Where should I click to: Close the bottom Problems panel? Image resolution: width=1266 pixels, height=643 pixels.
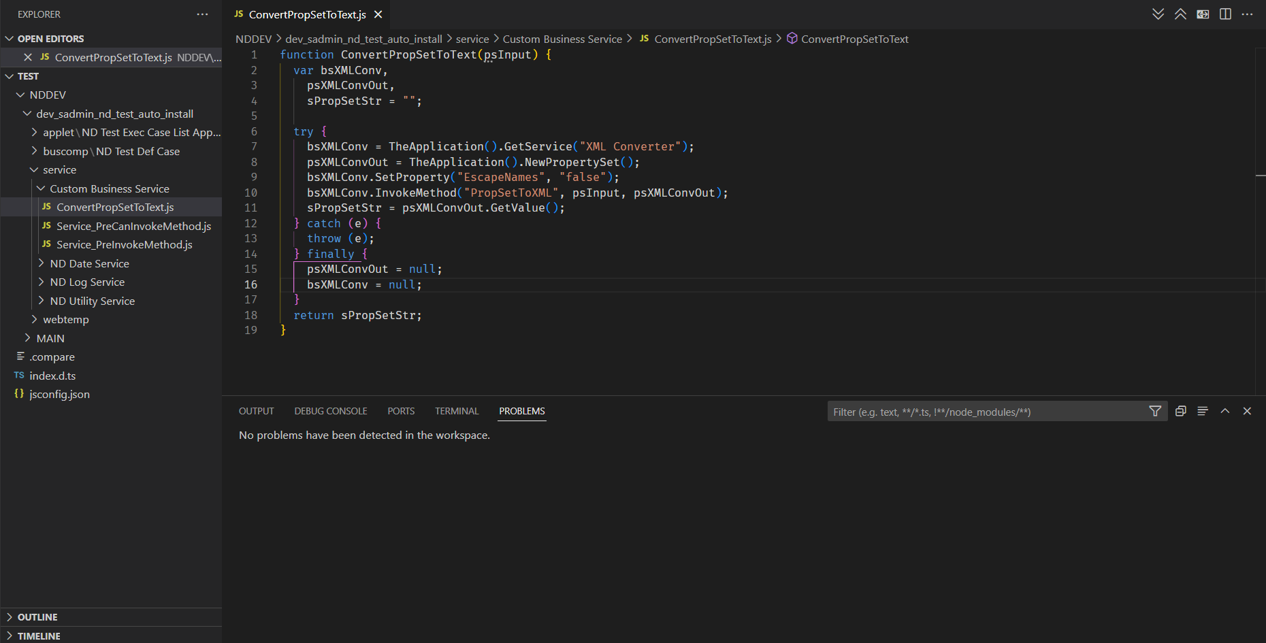tap(1247, 411)
